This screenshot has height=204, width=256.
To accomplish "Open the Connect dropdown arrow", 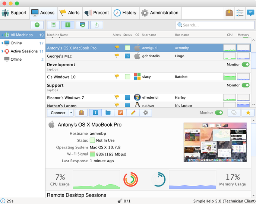I will [x=71, y=113].
